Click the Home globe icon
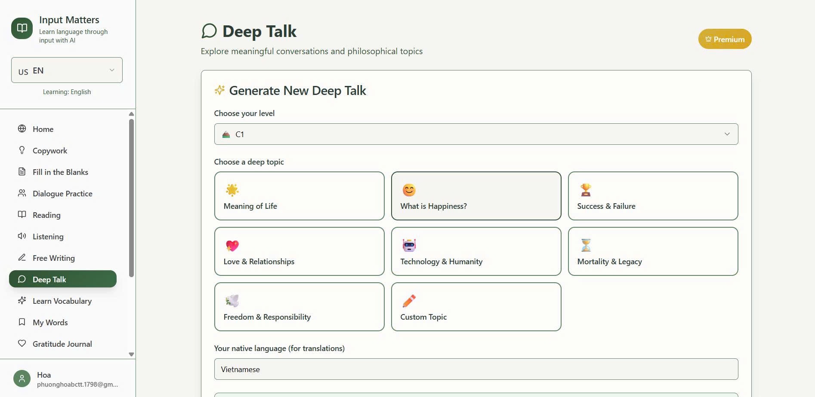The width and height of the screenshot is (815, 397). pyautogui.click(x=22, y=128)
